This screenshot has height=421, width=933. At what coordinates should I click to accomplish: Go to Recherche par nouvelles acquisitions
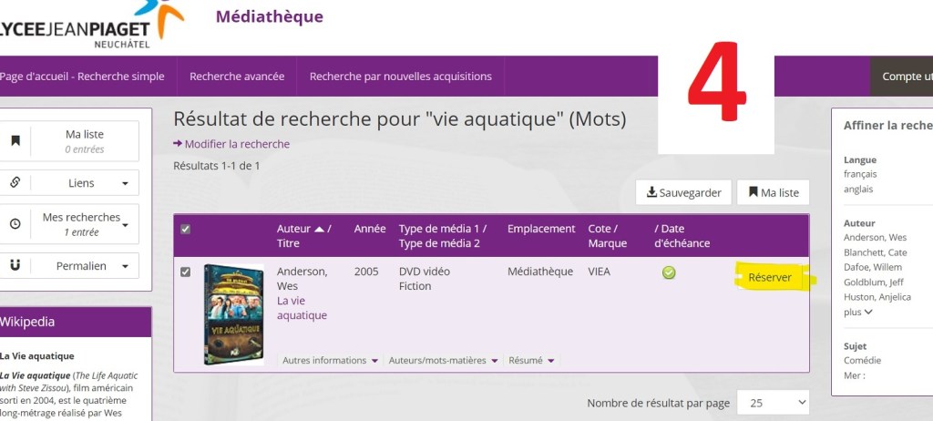point(401,77)
